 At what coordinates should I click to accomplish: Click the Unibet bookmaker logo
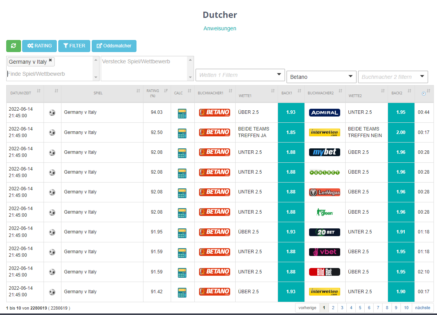pyautogui.click(x=324, y=172)
